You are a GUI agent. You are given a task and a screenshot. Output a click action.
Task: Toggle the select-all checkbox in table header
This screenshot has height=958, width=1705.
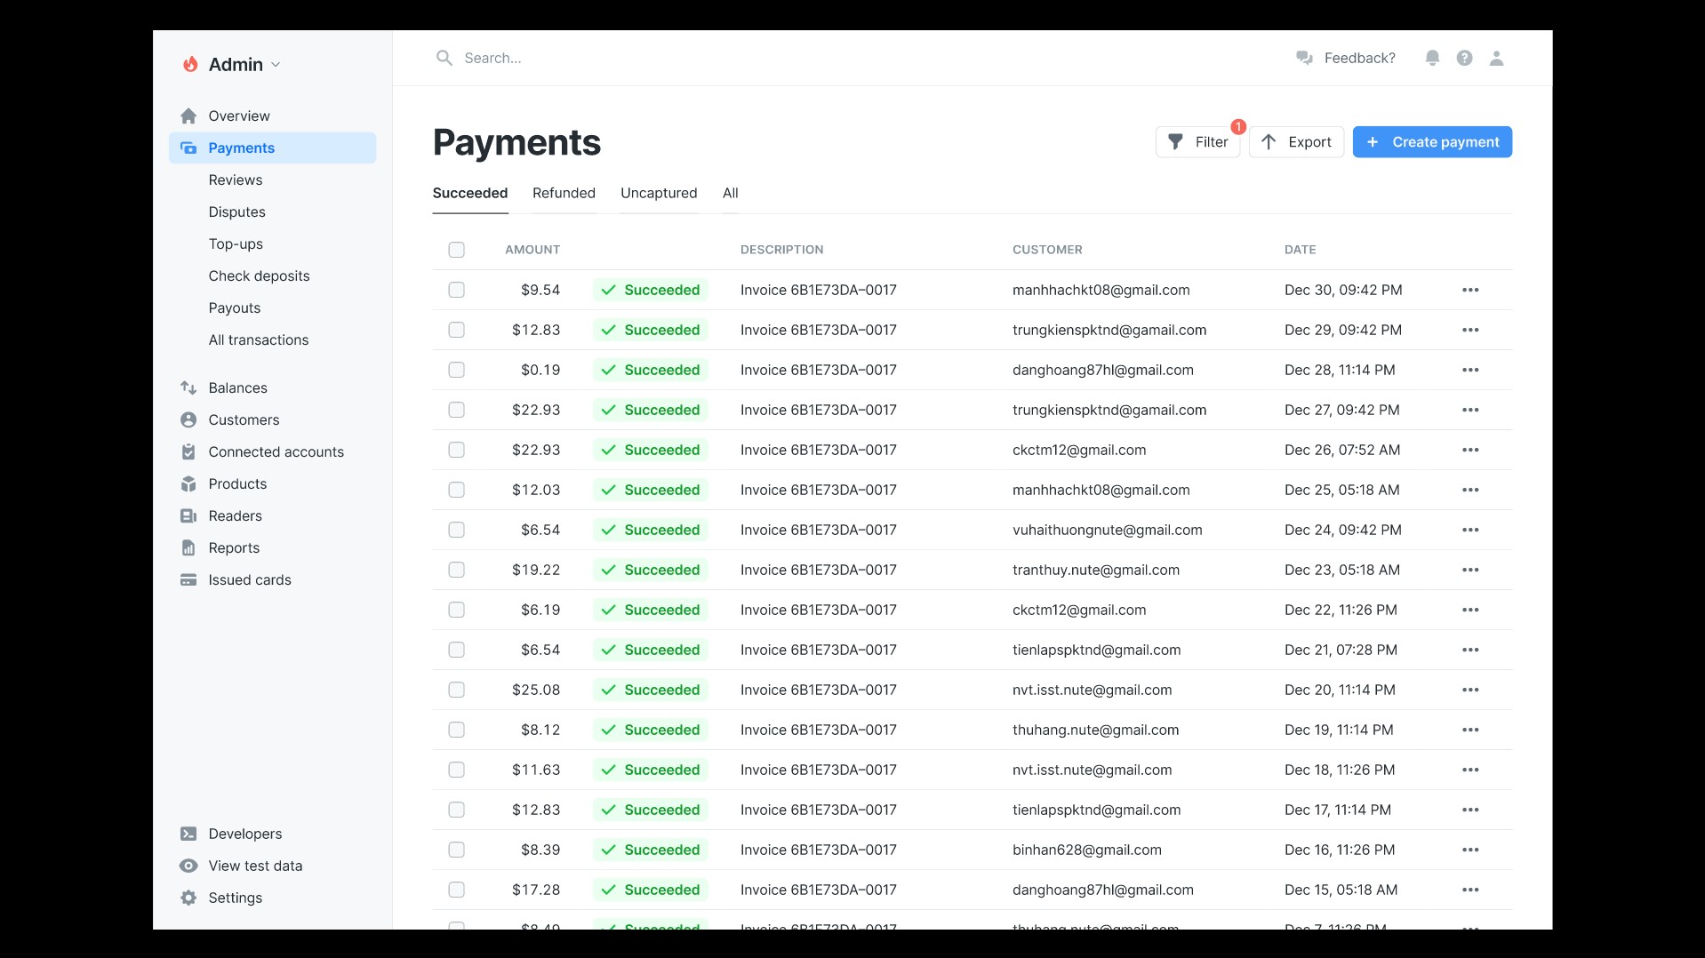click(x=456, y=250)
